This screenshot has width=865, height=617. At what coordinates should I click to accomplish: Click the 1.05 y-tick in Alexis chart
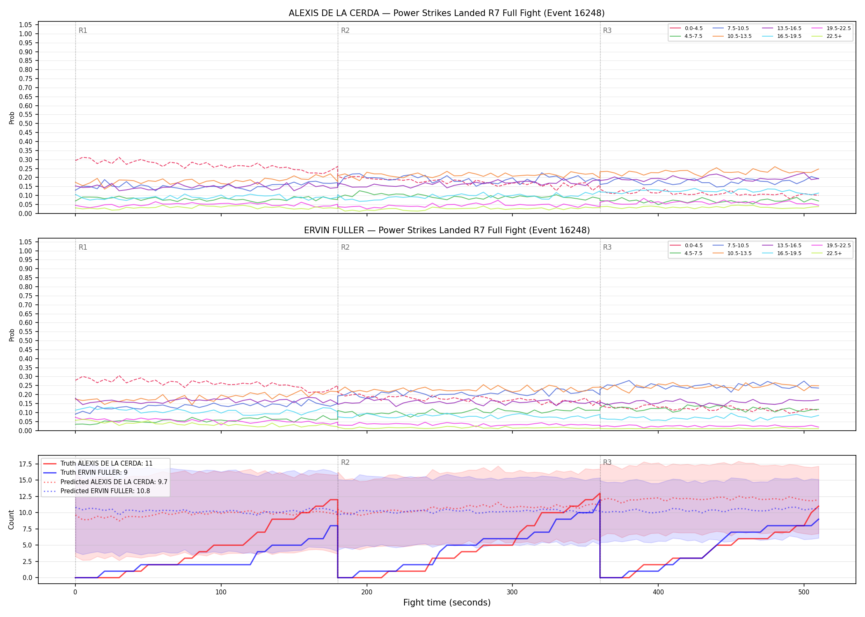26,25
